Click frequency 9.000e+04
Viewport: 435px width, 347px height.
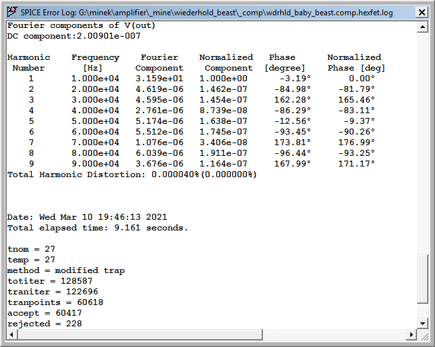(x=95, y=164)
